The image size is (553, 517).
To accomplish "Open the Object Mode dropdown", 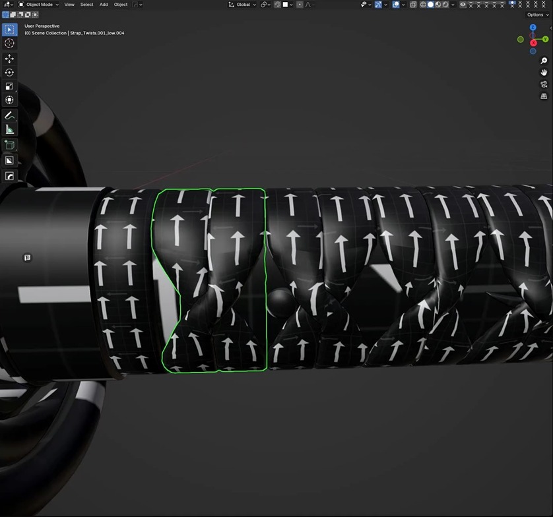I will [38, 5].
